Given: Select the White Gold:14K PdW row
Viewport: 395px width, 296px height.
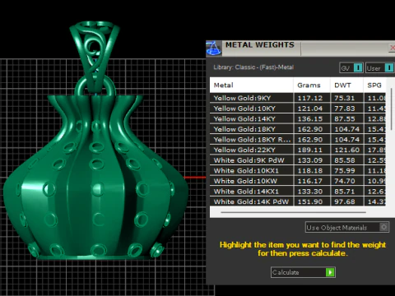Looking at the screenshot, I should point(298,201).
